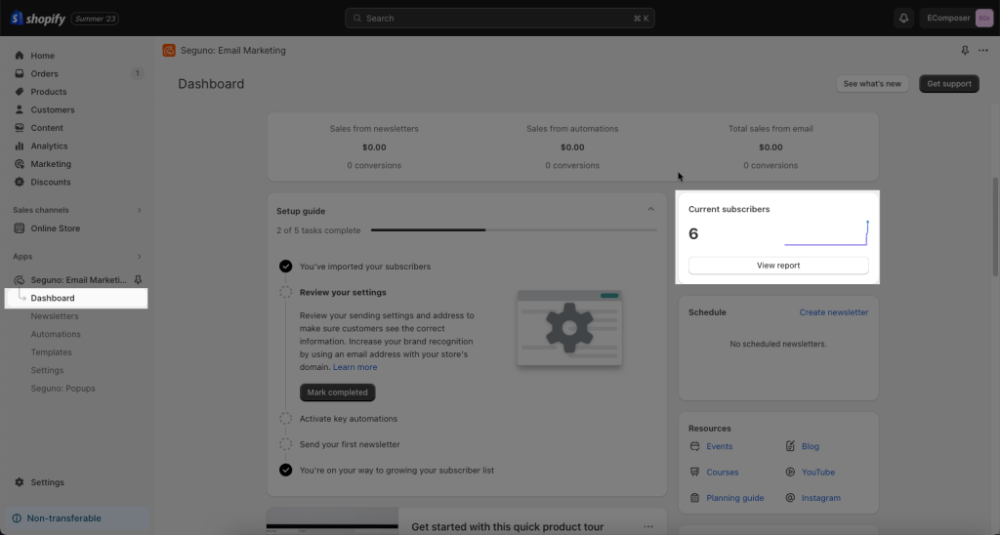Check the Send your first newsletter circle
Viewport: 1000px width, 535px height.
(x=286, y=444)
